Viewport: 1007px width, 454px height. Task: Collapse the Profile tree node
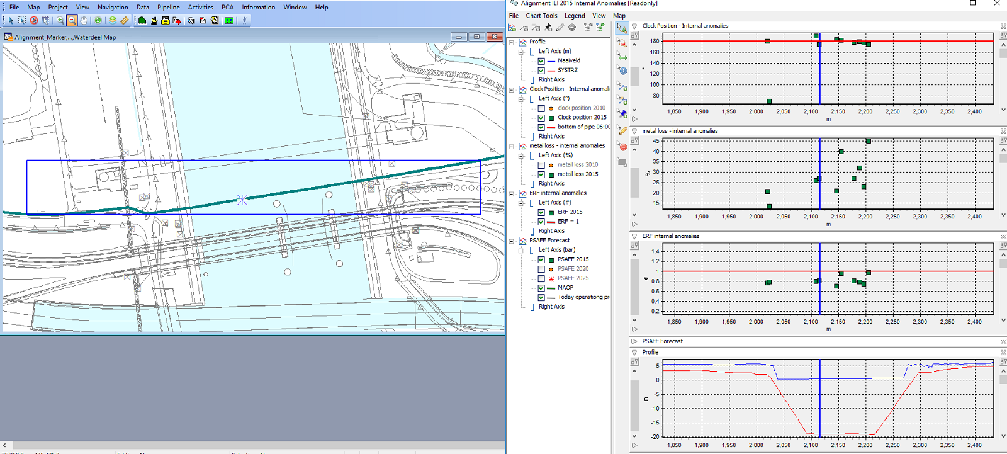tap(512, 42)
